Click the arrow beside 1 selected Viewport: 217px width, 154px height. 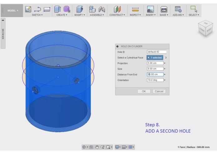pyautogui.click(x=166, y=58)
